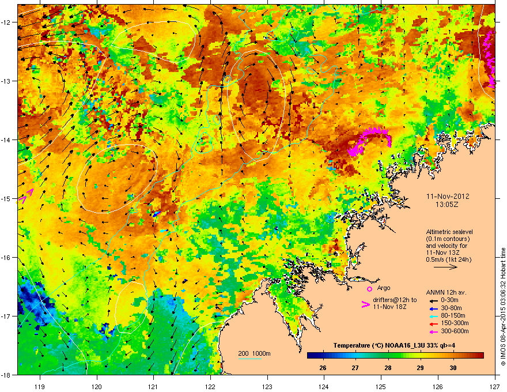Click the '80-150m' depth label
Viewport: 507px width, 392px height.
tap(453, 316)
